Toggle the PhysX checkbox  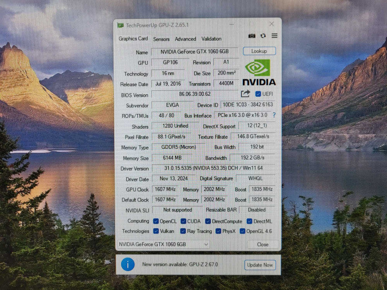[x=218, y=231]
